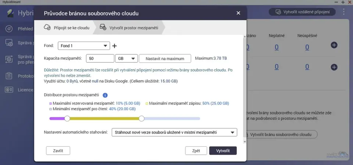Open the GB unit dropdown
Screen dimensions: 353x165
point(126,58)
